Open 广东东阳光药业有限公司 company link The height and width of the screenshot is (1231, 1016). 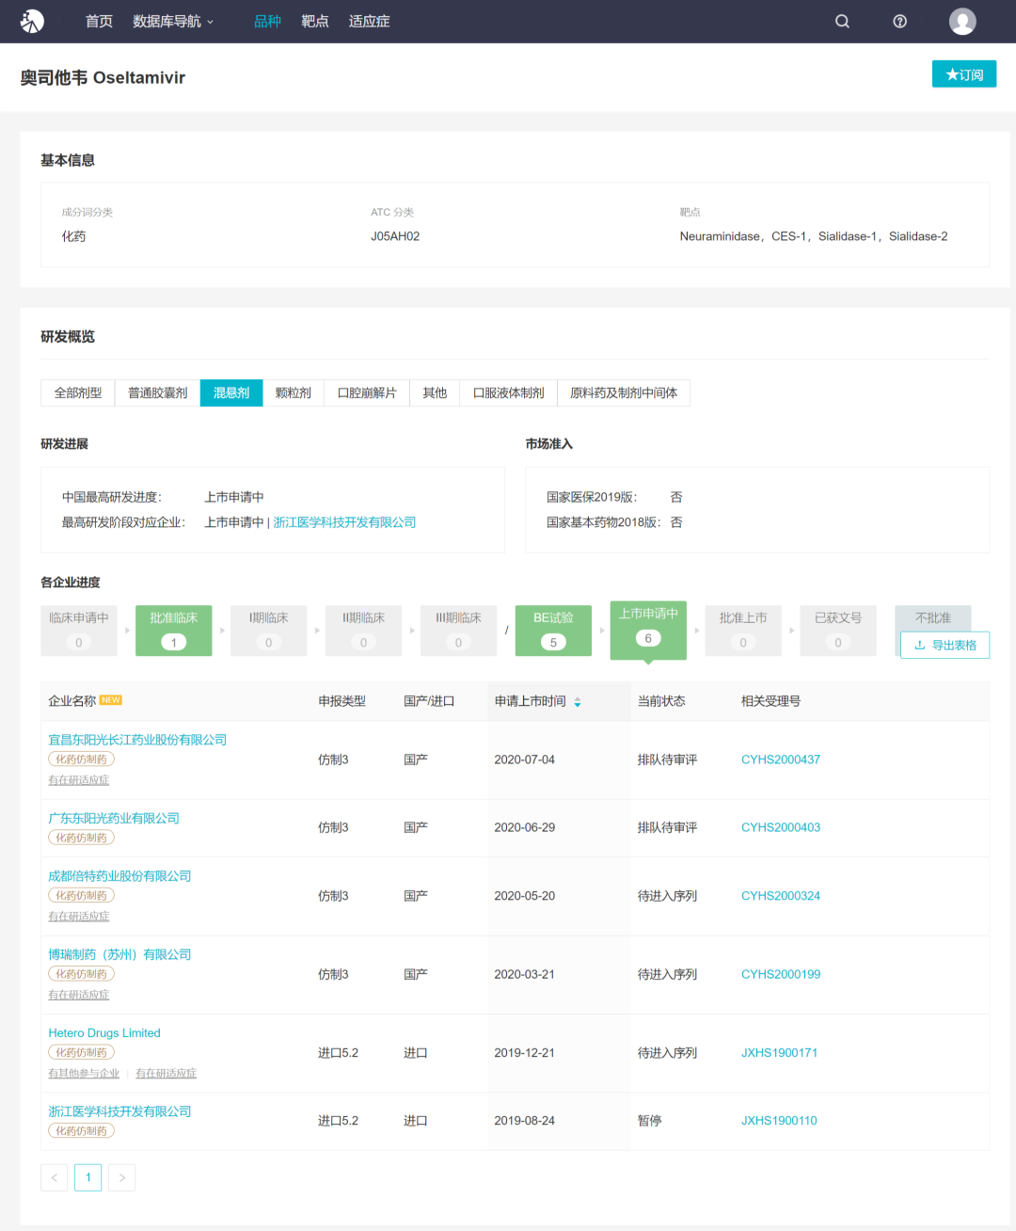point(114,818)
